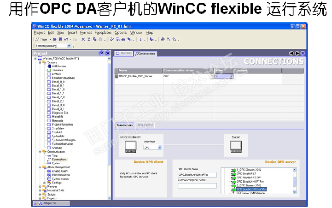Pin the Project panel with pushpin icon
The height and width of the screenshot is (208, 332).
coord(101,53)
